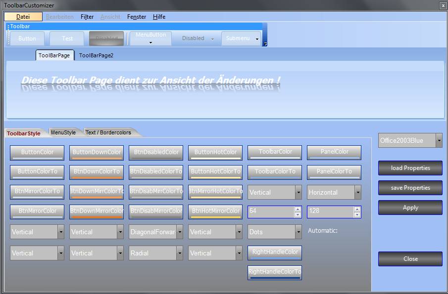Viewport: 448px width, 294px height.
Task: Switch to the MenuStyle tab
Action: pos(63,132)
